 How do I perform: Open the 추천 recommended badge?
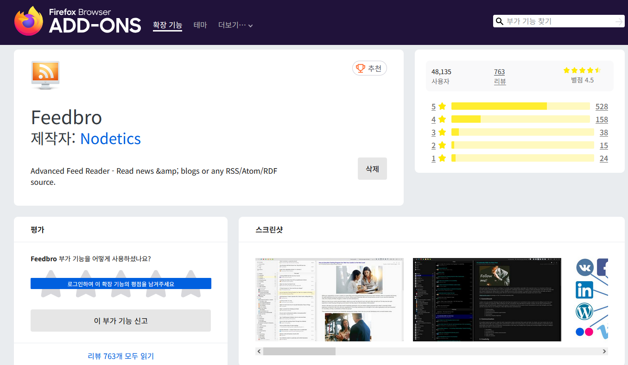369,69
